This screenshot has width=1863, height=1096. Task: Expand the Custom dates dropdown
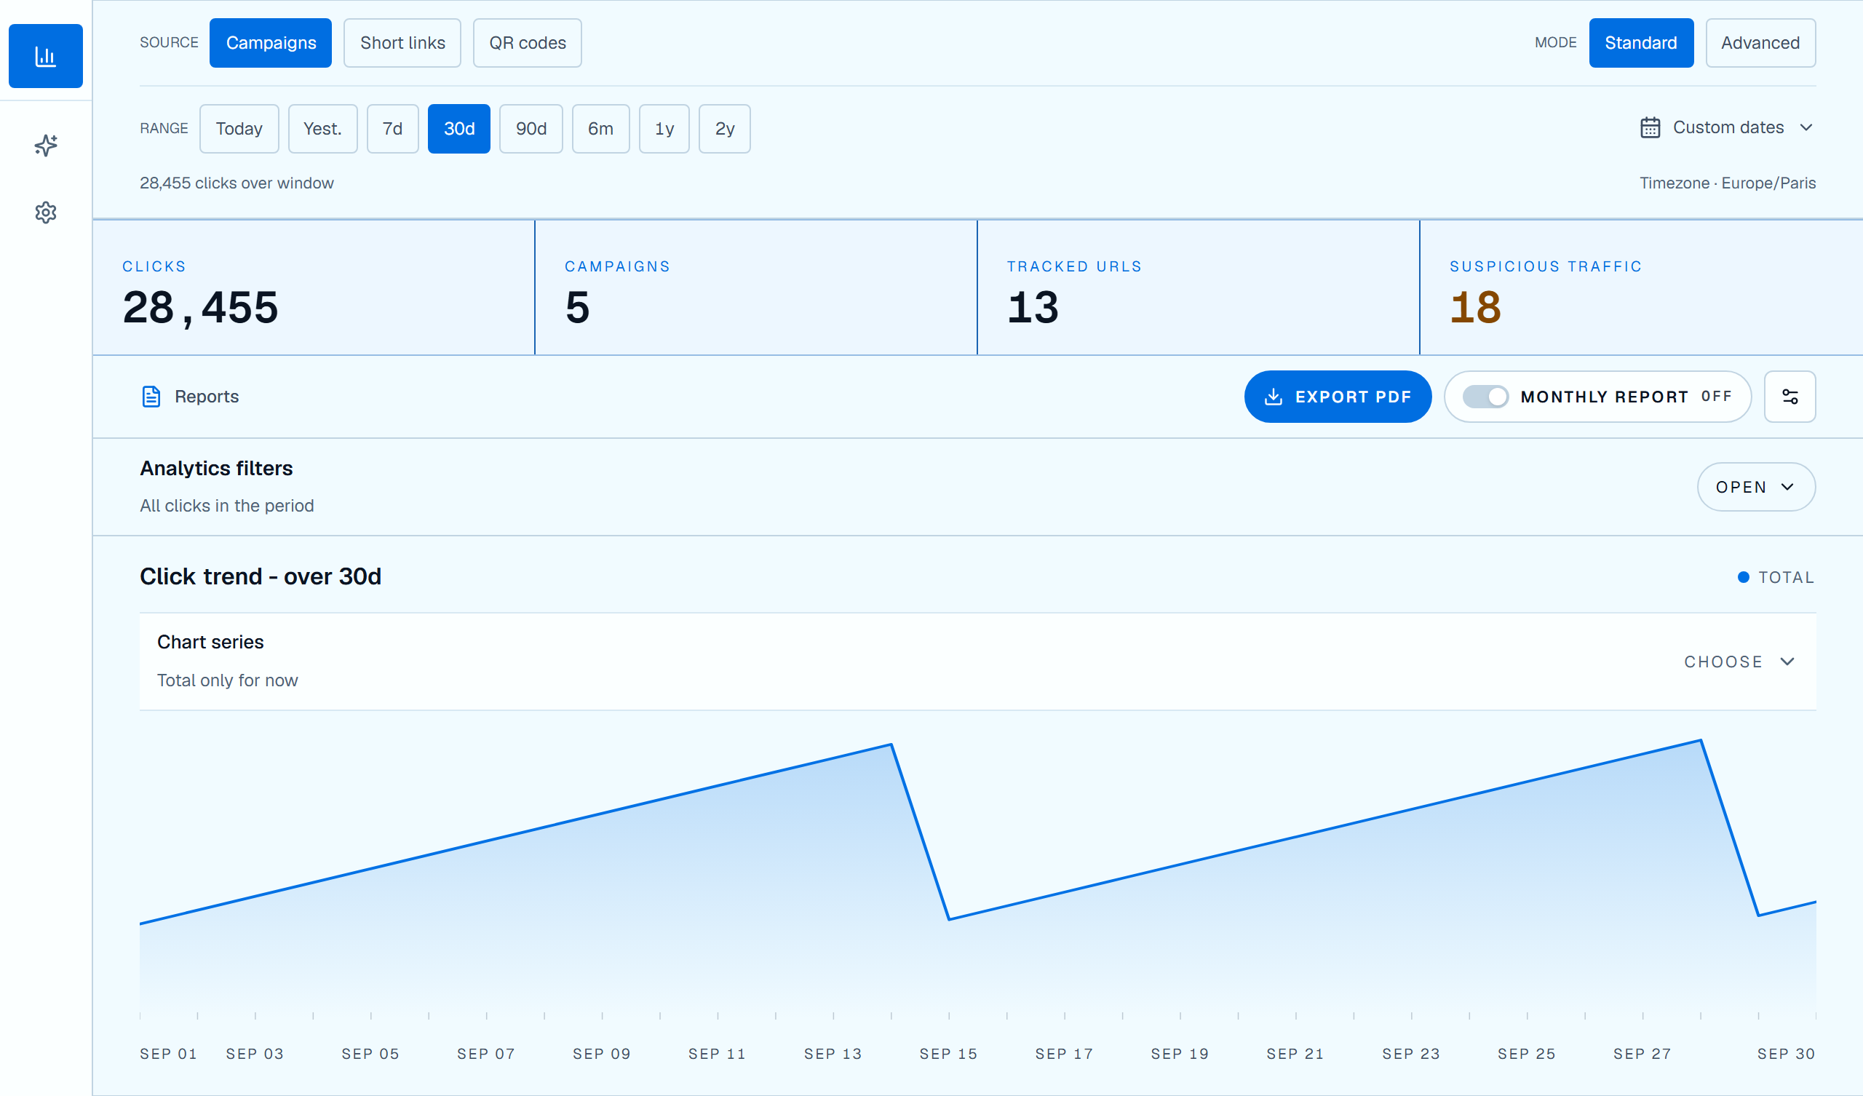pos(1727,127)
